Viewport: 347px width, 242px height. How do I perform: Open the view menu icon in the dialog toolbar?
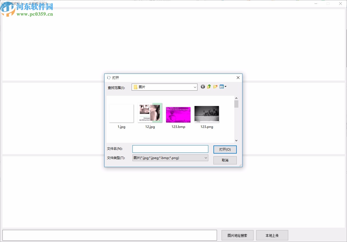point(223,87)
